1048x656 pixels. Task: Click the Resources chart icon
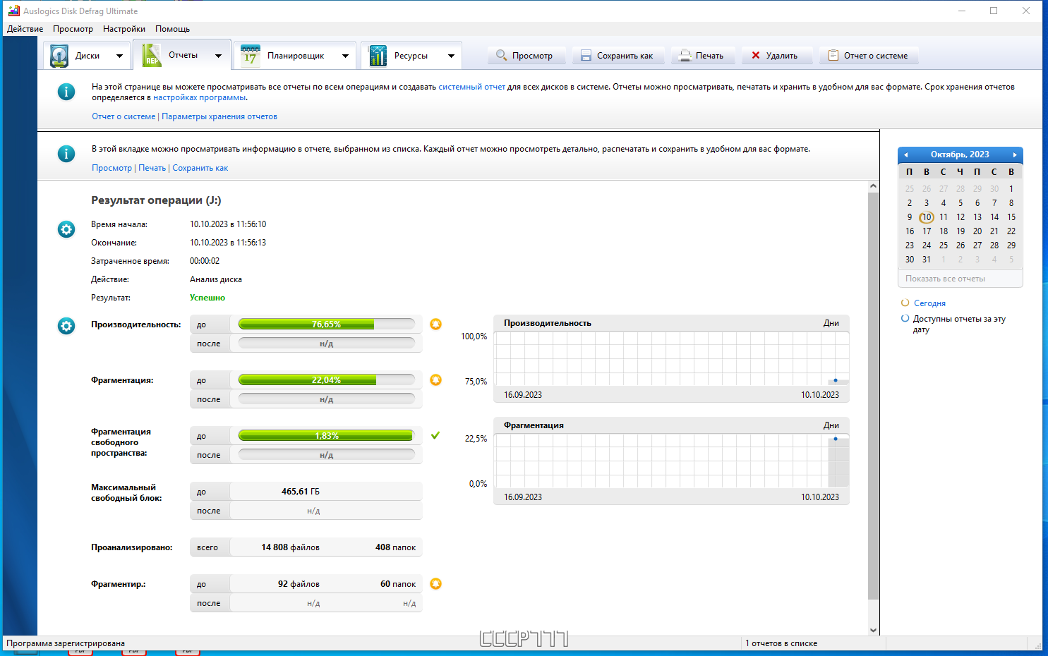point(378,56)
